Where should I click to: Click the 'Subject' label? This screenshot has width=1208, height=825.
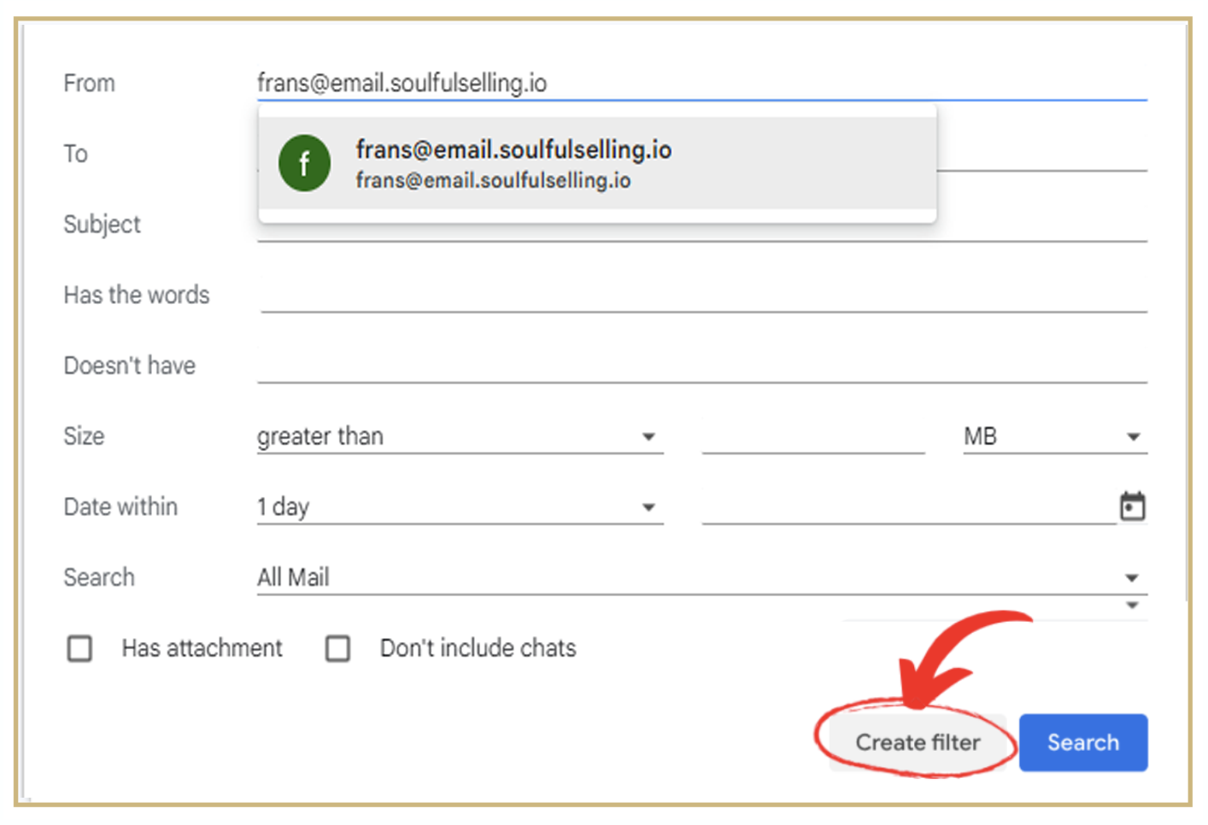click(102, 225)
